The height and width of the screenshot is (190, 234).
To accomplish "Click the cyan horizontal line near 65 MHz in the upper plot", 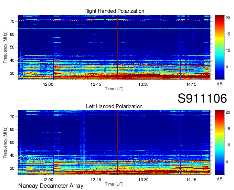I will [114, 28].
